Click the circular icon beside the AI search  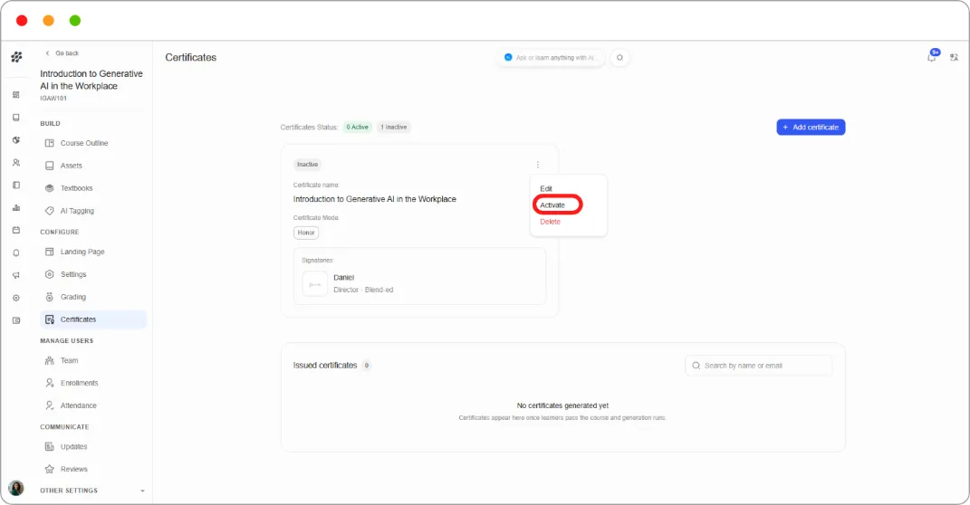[619, 58]
